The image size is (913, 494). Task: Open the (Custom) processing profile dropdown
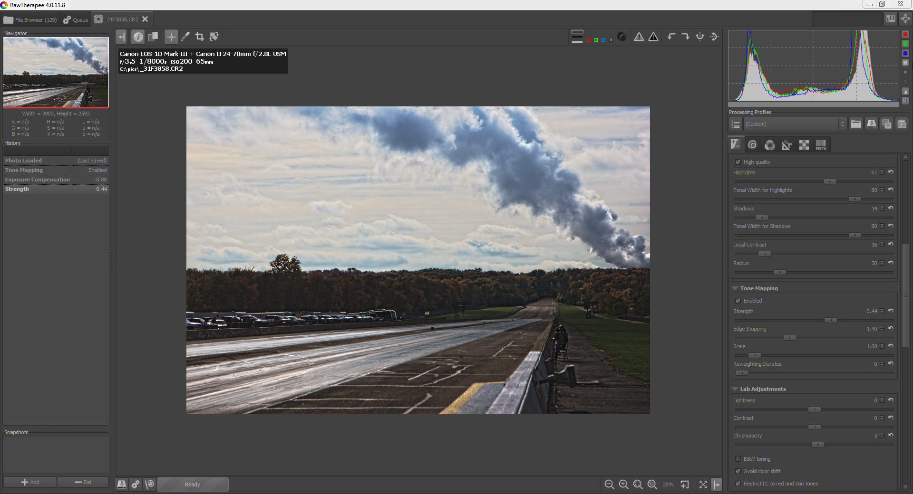tap(795, 124)
